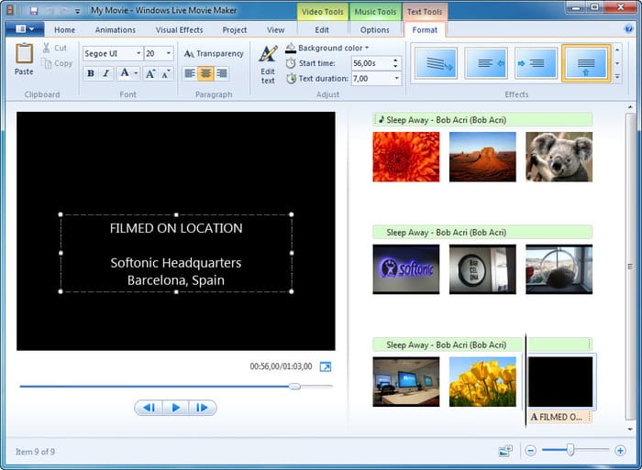Select center text alignment
Screen dimensions: 642x470
205,73
